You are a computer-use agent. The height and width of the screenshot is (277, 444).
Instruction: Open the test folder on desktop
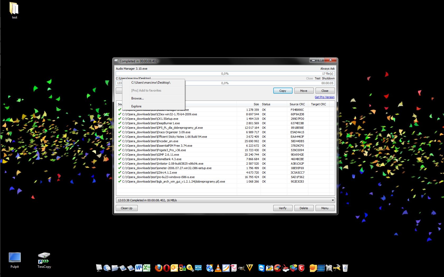pos(14,11)
